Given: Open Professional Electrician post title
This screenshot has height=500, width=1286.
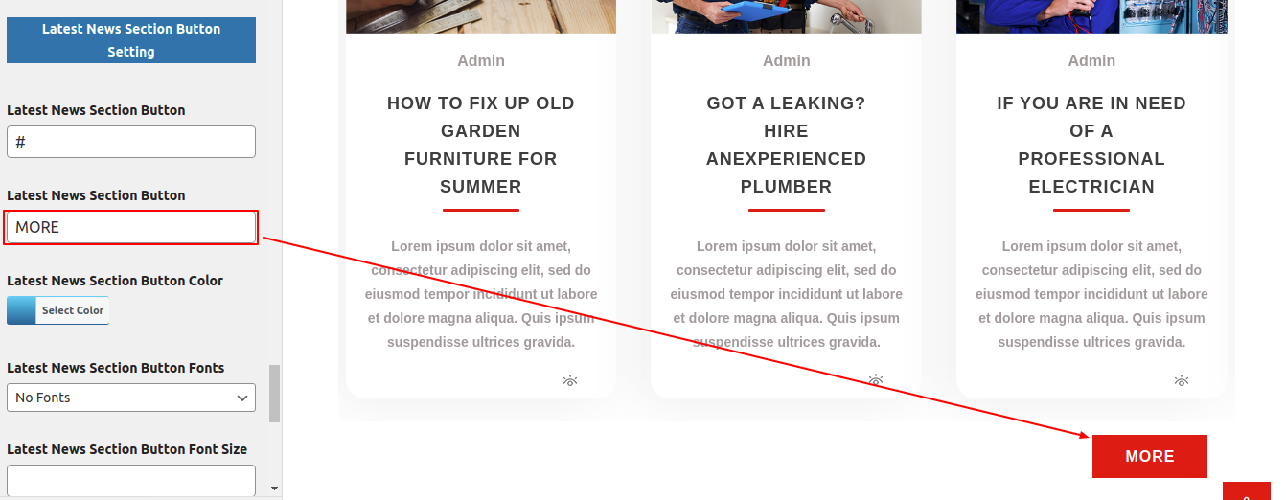Looking at the screenshot, I should pyautogui.click(x=1091, y=145).
